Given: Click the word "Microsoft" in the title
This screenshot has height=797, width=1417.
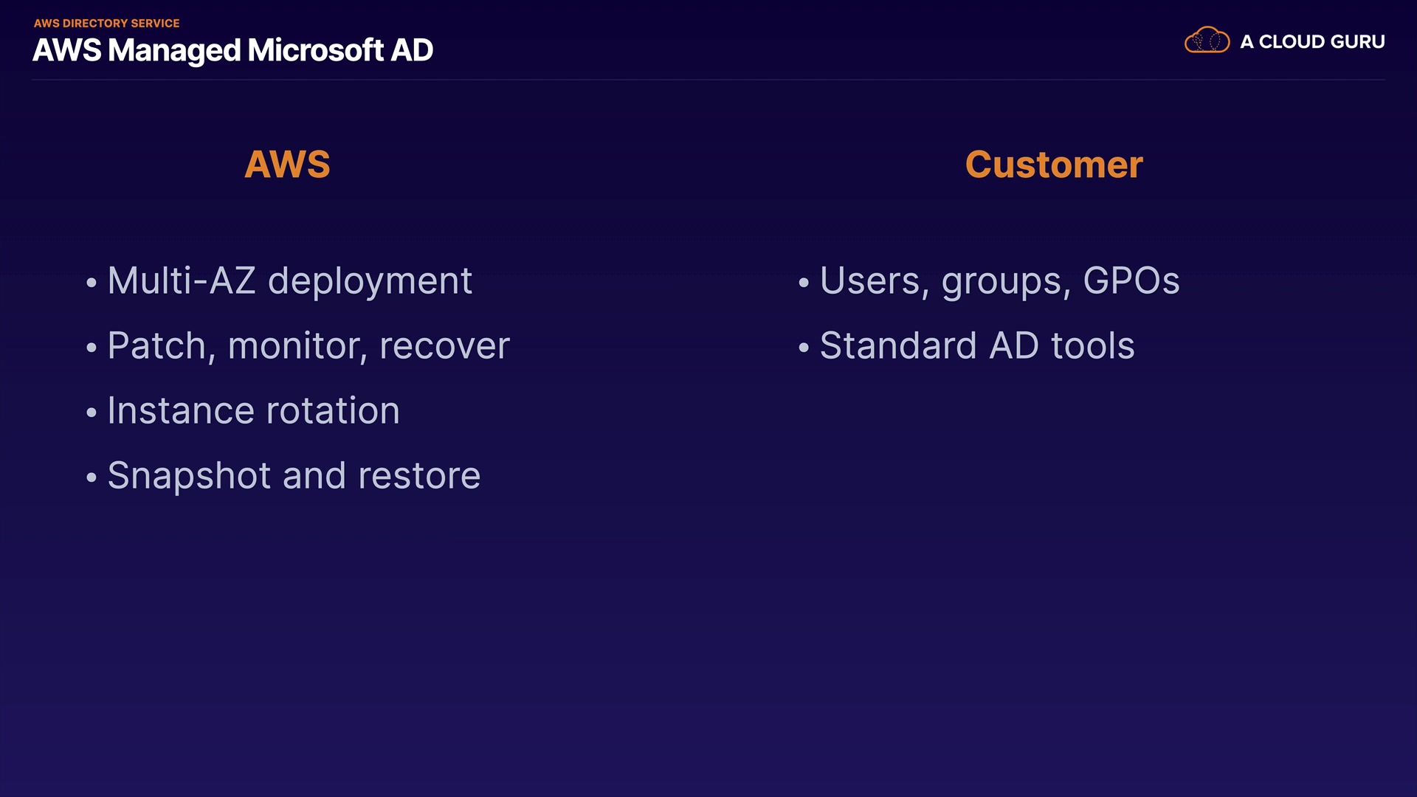Looking at the screenshot, I should click(x=315, y=50).
